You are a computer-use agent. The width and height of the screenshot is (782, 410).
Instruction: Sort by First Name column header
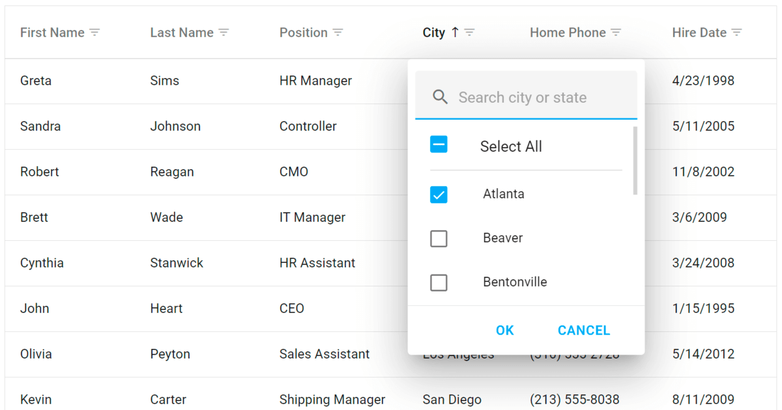[52, 33]
